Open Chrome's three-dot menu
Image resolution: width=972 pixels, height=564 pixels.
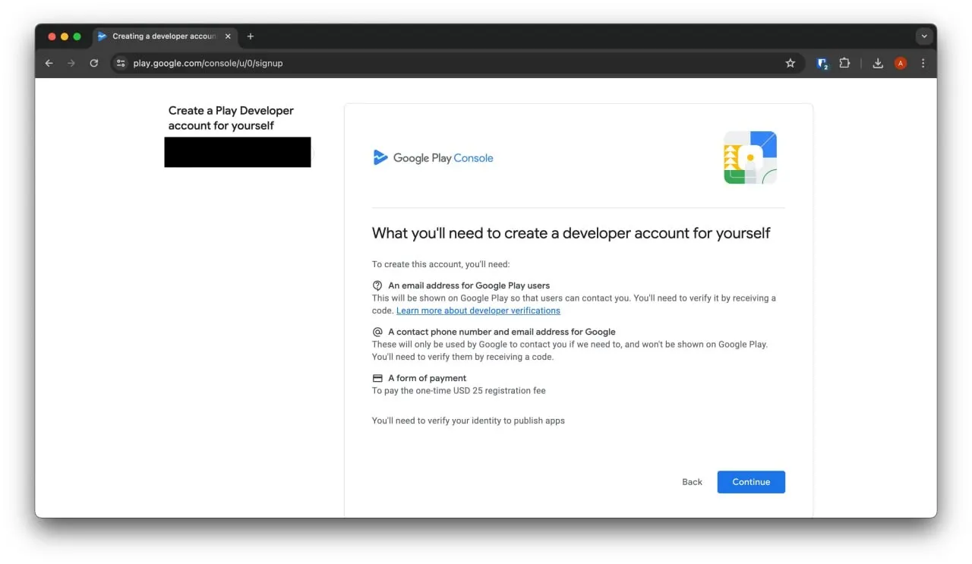tap(923, 63)
